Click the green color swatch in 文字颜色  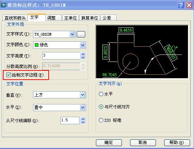click(37, 45)
